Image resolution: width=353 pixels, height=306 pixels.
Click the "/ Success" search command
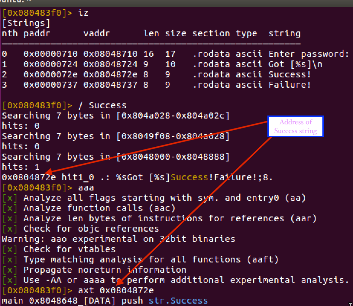pyautogui.click(x=102, y=106)
